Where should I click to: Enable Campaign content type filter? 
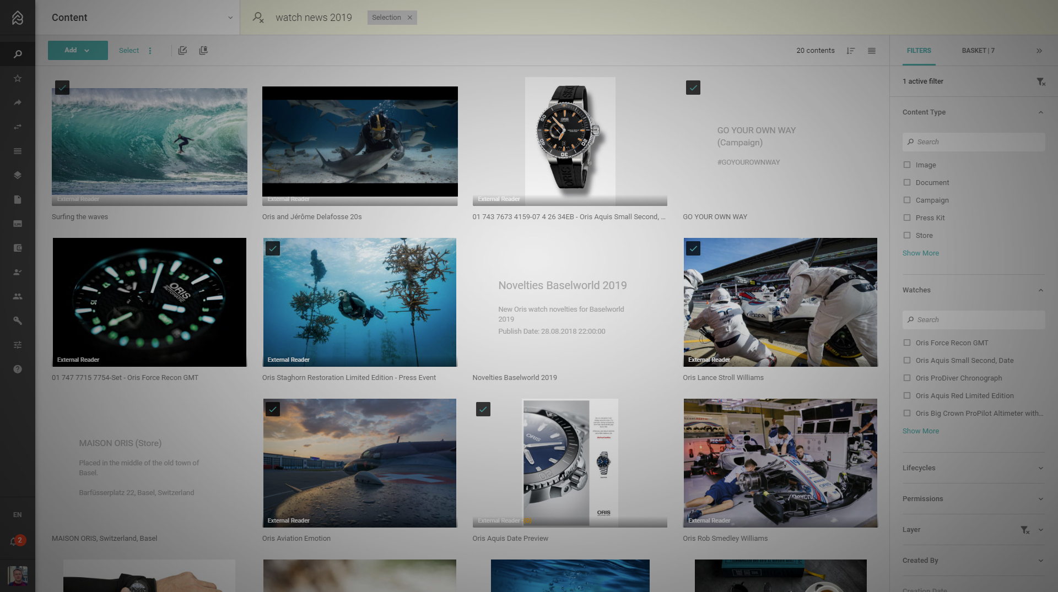coord(907,200)
